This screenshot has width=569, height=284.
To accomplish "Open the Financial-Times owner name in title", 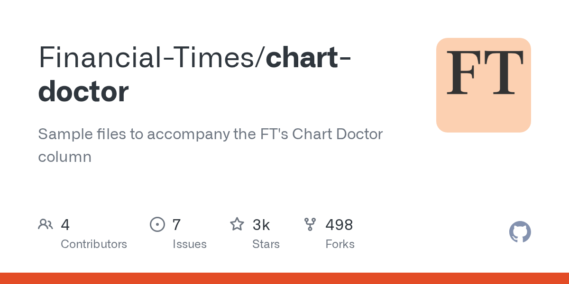I will (x=148, y=57).
